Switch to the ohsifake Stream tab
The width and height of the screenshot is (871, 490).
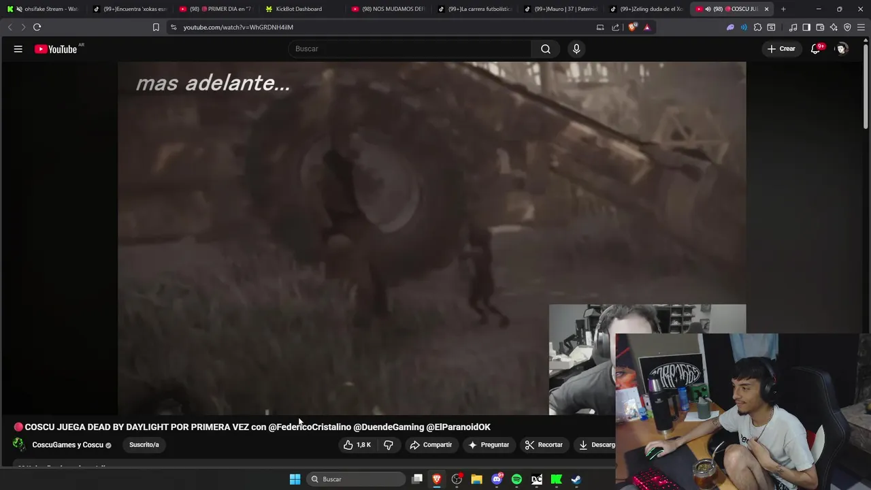(x=44, y=9)
